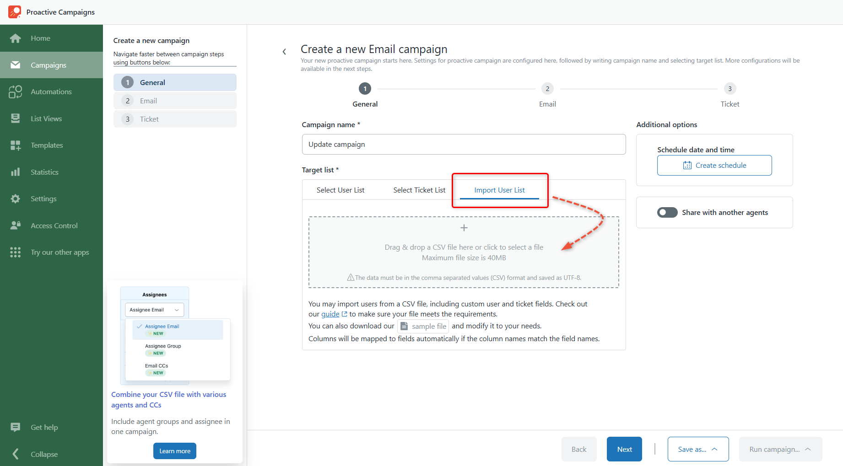Toggle Share with another agents switch
This screenshot has width=843, height=466.
[667, 213]
